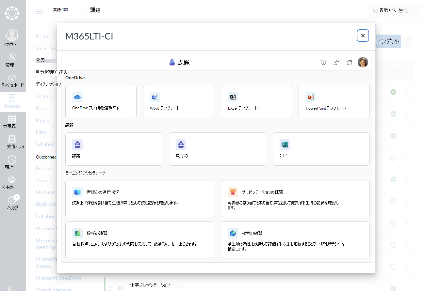Open ディスカッション in course navigation

(48, 84)
